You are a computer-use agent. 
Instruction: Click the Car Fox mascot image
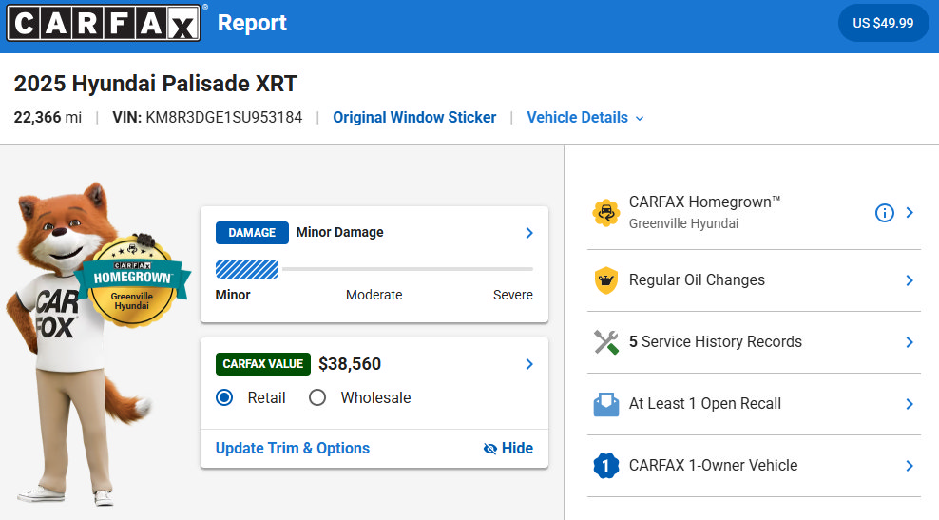pyautogui.click(x=78, y=344)
